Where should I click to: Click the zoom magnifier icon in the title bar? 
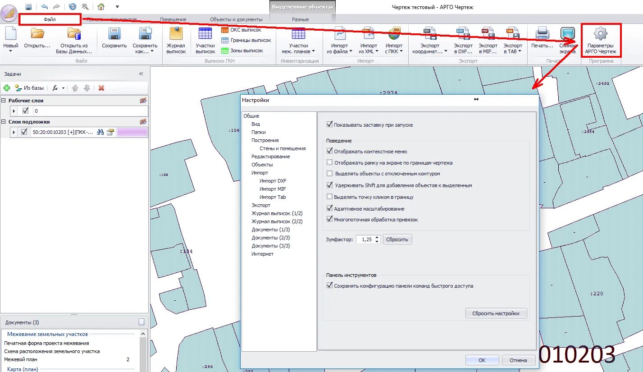click(x=85, y=7)
